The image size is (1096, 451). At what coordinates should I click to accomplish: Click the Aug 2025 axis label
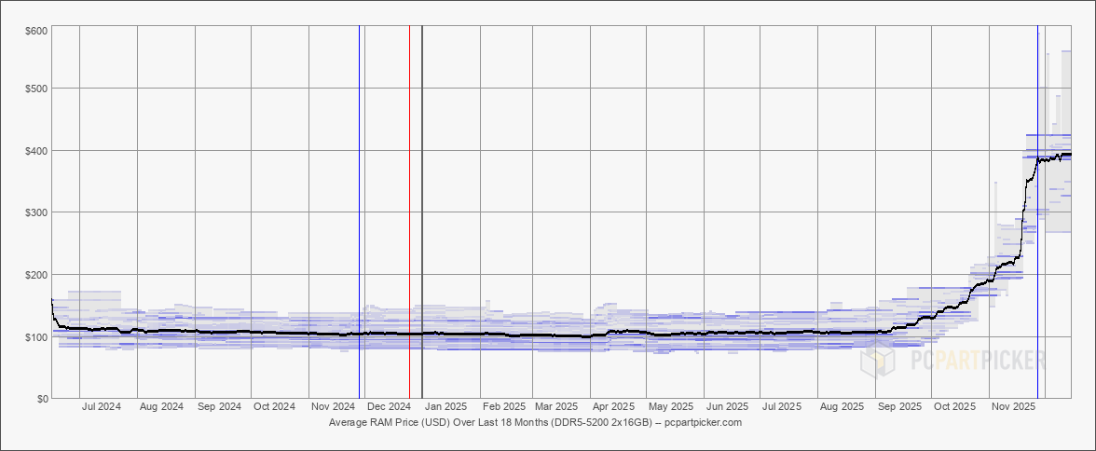(842, 406)
